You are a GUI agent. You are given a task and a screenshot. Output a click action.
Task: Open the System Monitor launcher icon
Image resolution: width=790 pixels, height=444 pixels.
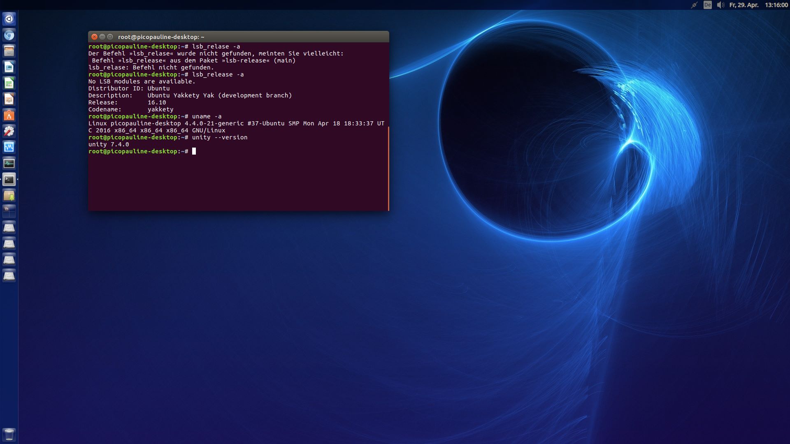(9, 163)
